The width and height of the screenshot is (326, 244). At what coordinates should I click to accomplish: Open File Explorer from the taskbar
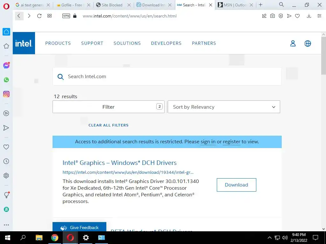coord(39,238)
